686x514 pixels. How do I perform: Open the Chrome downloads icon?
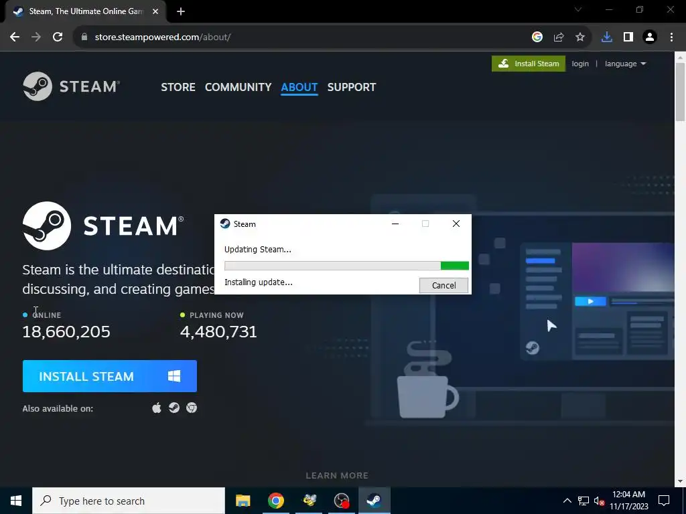(607, 37)
